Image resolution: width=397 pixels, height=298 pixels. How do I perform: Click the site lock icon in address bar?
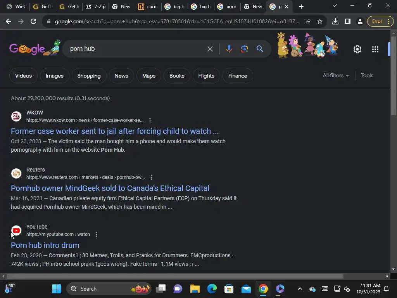[49, 22]
